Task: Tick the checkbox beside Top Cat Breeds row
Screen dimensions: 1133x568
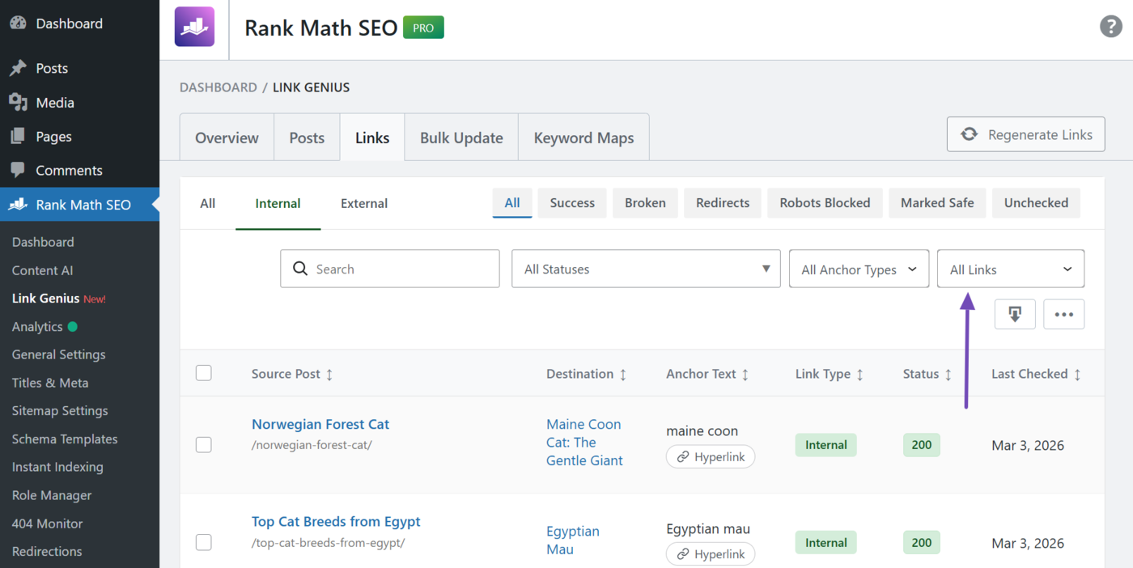Action: [x=203, y=542]
